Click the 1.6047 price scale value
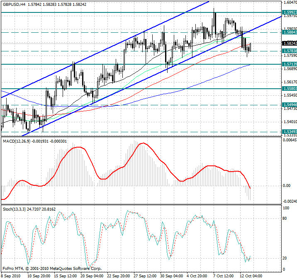297x279 pixels. coord(290,2)
